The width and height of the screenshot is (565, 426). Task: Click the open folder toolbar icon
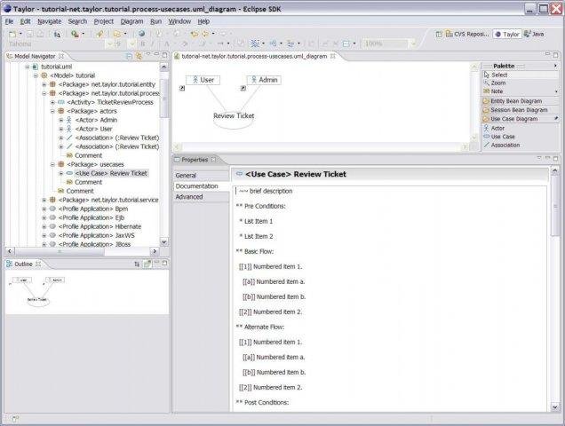pyautogui.click(x=116, y=35)
